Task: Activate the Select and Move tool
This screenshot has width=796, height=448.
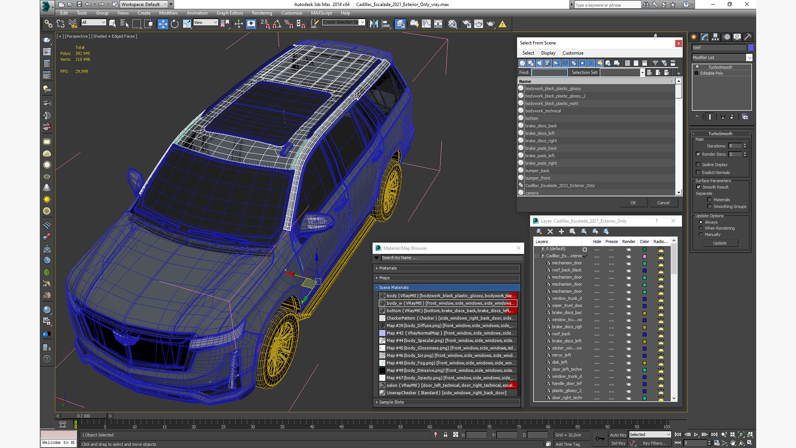Action: [x=163, y=24]
